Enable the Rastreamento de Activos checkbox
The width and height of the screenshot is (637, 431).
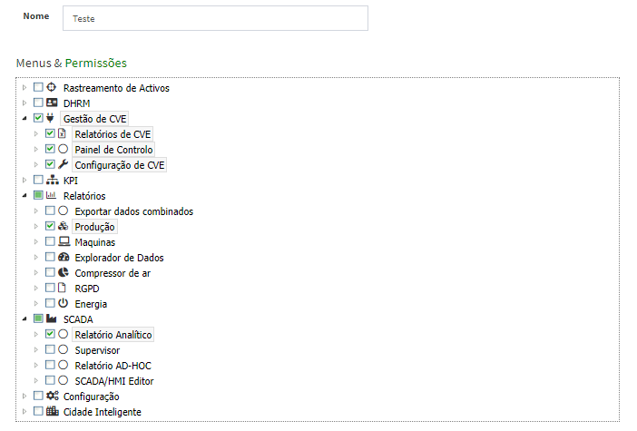tap(38, 88)
